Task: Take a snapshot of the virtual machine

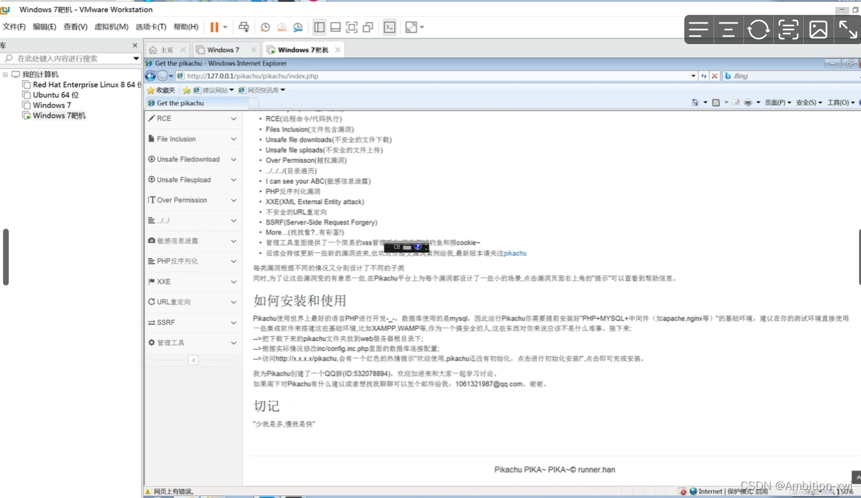Action: pos(265,27)
